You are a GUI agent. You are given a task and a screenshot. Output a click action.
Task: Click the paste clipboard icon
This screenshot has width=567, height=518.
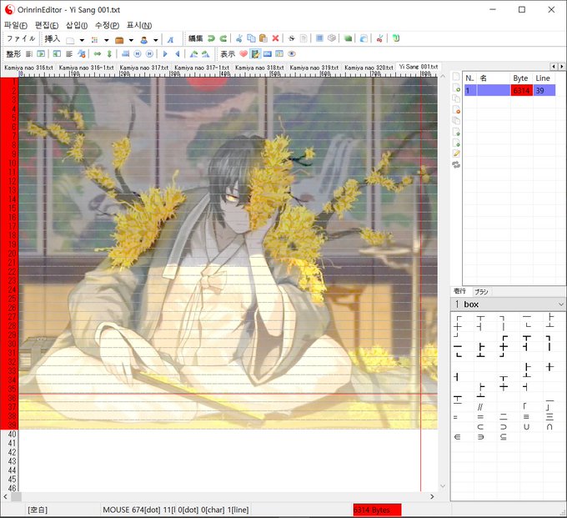pyautogui.click(x=263, y=38)
